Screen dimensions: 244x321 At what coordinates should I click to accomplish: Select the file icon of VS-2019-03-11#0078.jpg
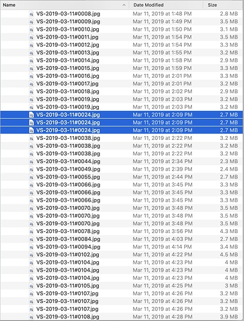point(31,231)
